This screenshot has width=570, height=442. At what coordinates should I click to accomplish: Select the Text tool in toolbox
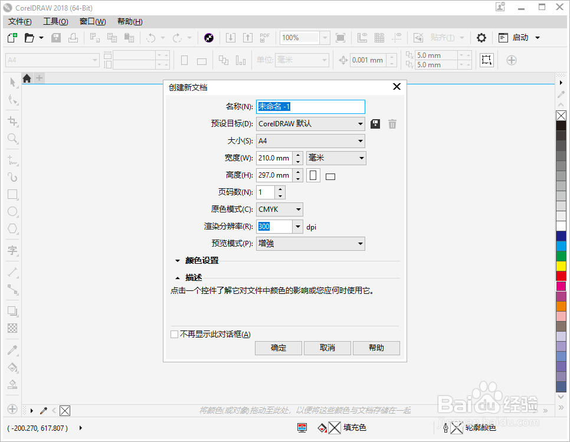coord(13,250)
